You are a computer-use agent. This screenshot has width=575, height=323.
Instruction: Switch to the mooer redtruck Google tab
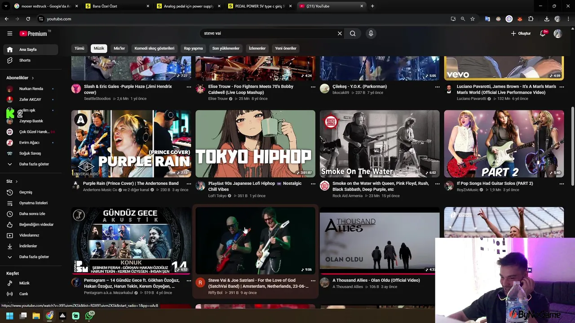click(46, 6)
